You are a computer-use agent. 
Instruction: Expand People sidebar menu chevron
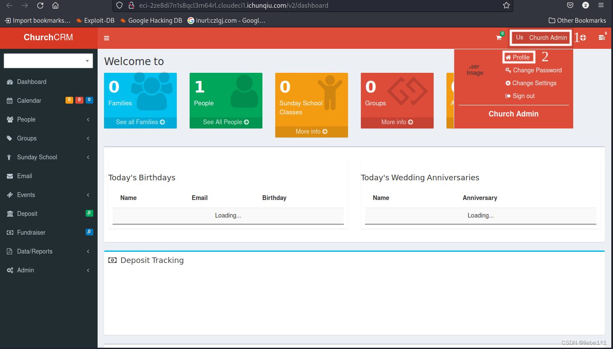(x=88, y=119)
